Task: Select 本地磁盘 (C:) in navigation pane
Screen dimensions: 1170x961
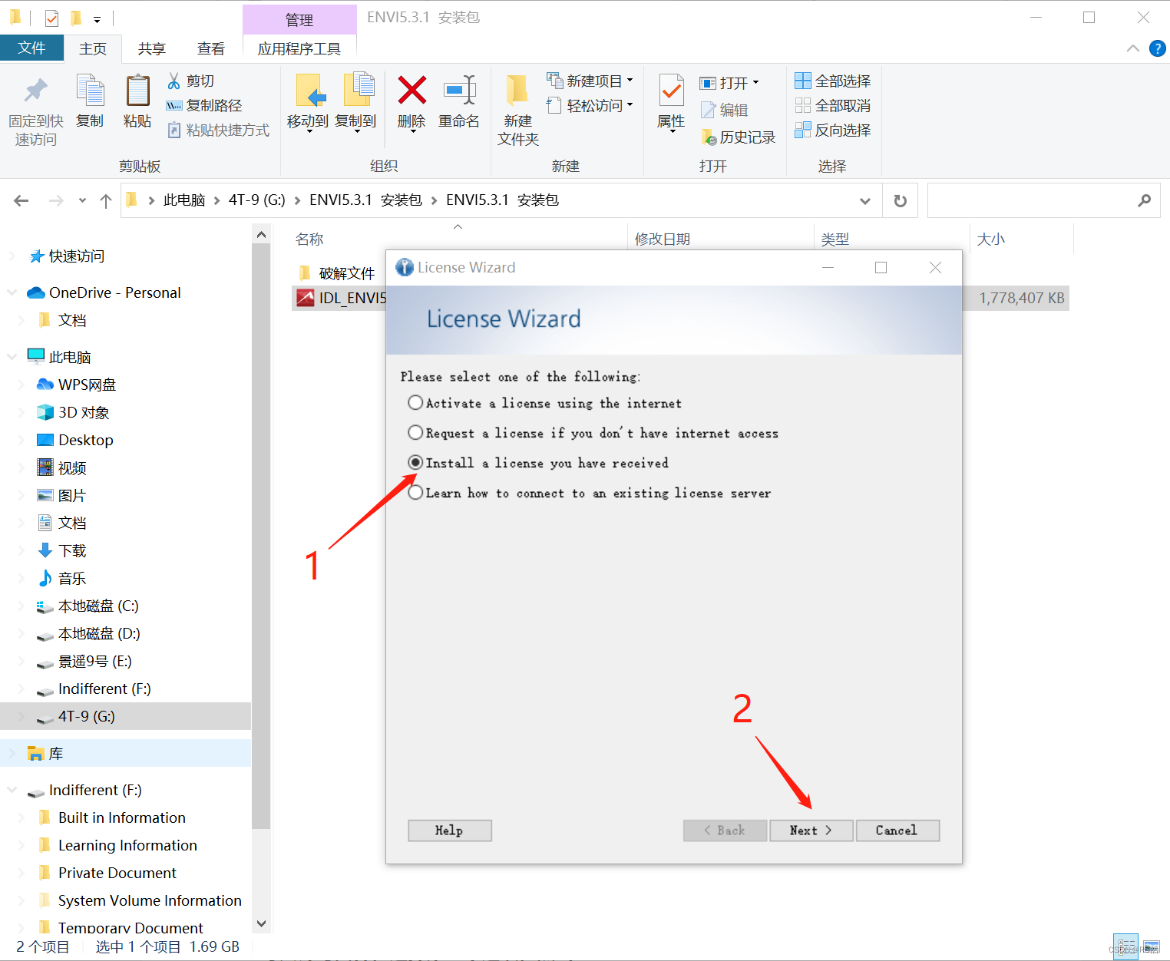Action: 98,606
